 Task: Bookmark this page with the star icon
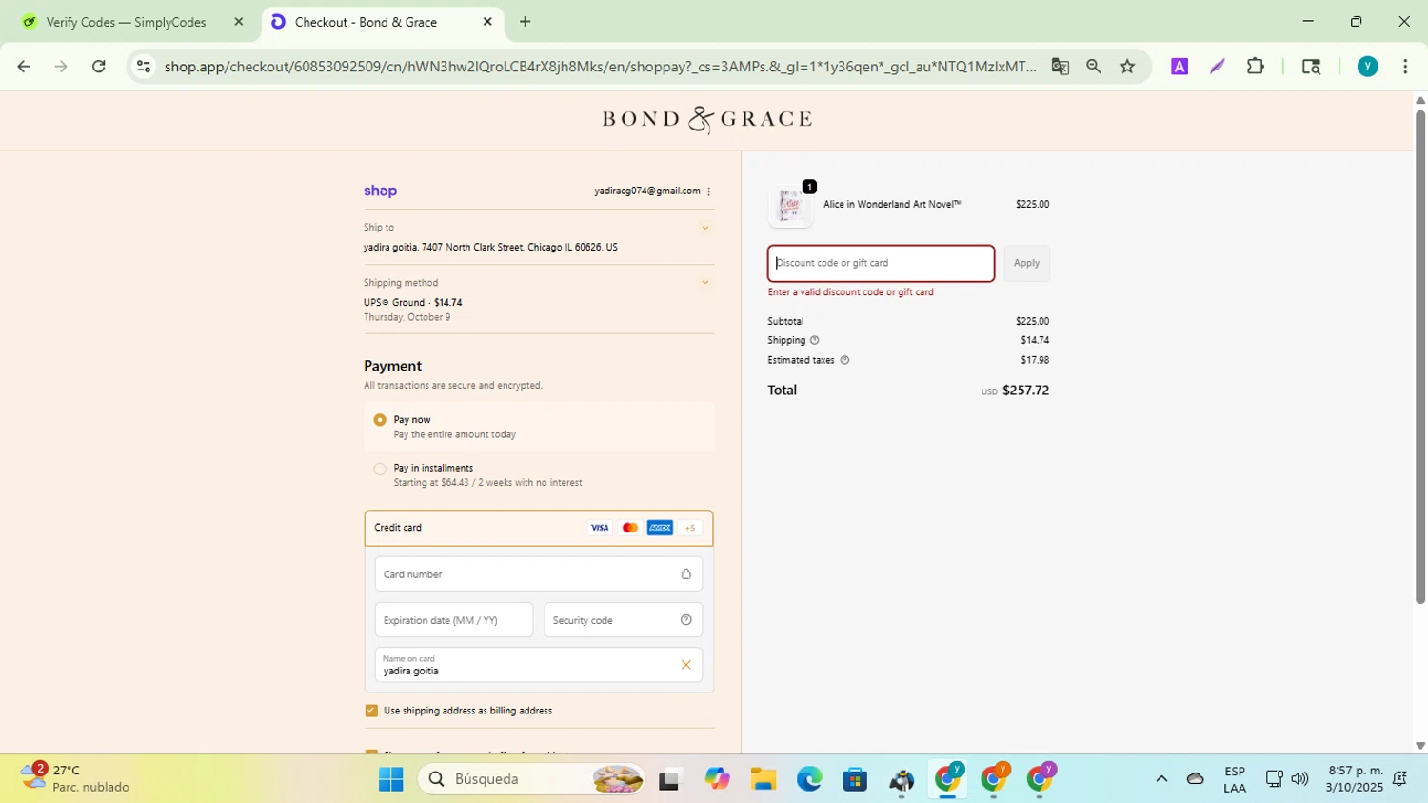(1127, 67)
